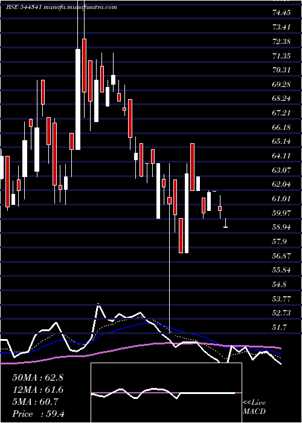
Task: Click inside the MACD indicator box
Action: (166, 393)
